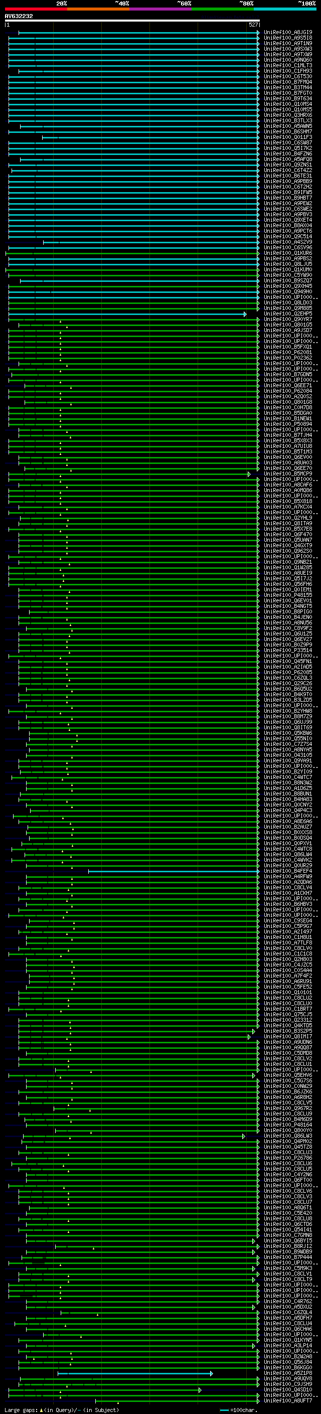Open hit UniRef100_A8JGI9

click(x=288, y=33)
